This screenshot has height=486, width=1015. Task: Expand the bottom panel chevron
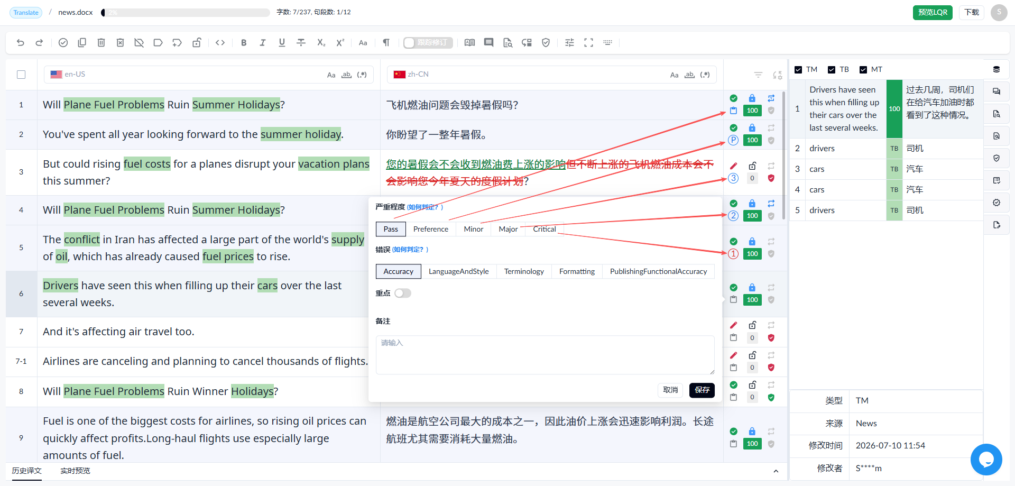(x=776, y=471)
